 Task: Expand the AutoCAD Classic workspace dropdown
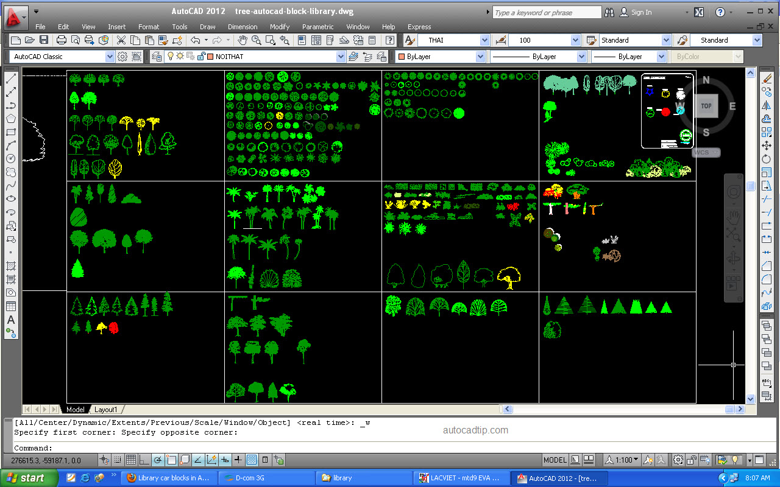click(x=109, y=56)
